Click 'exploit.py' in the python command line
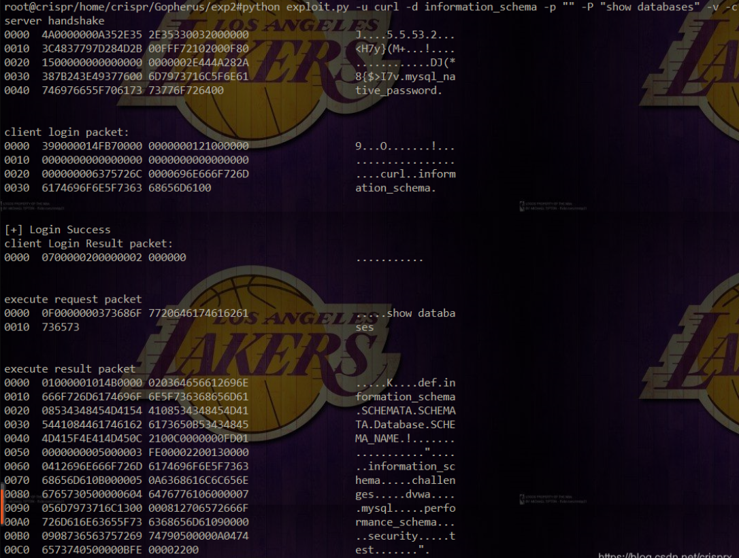739x558 pixels. coord(317,7)
